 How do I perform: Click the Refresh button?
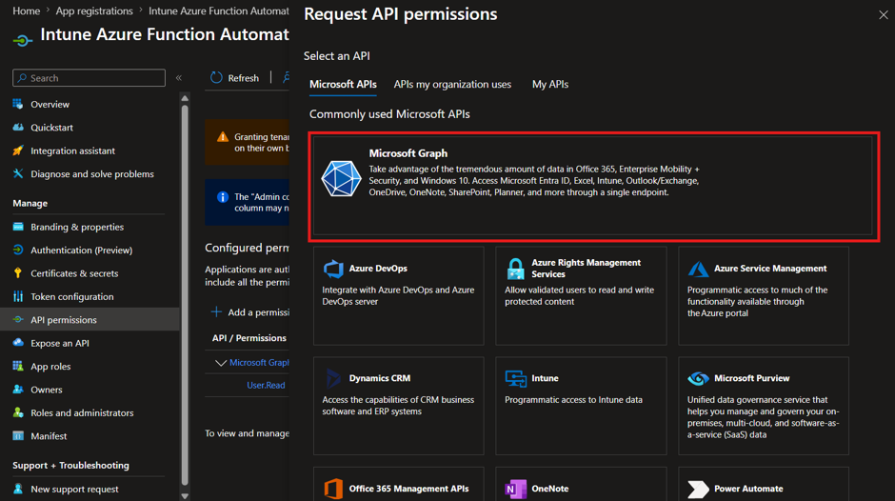click(234, 78)
